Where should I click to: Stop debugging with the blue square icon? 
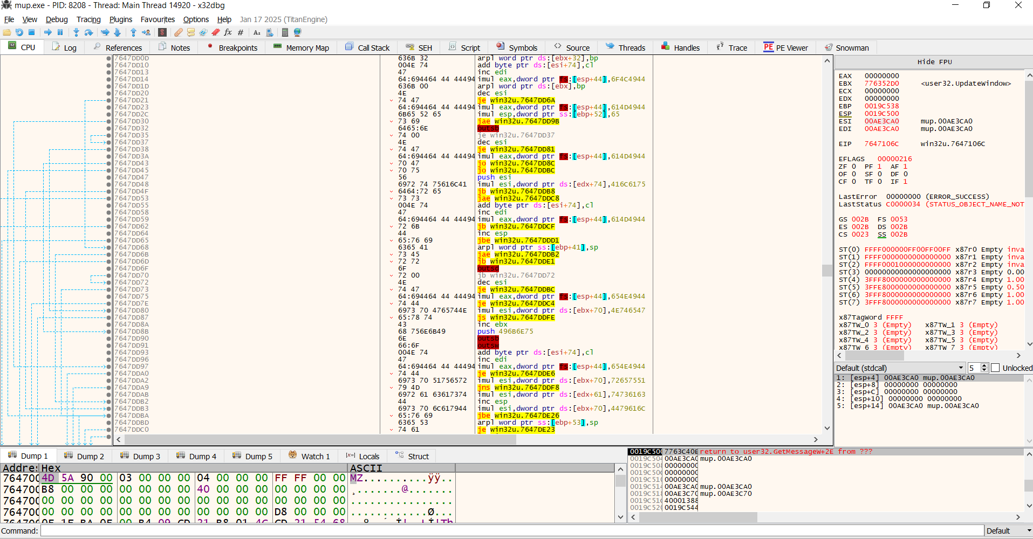[31, 32]
